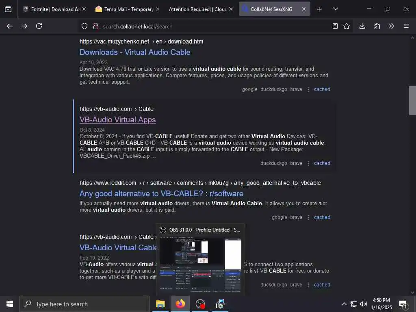Click the site security padlock icon
The width and height of the screenshot is (416, 312).
pos(96,26)
